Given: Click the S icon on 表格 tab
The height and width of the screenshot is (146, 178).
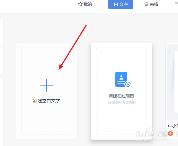Looking at the screenshot, I should pyautogui.click(x=146, y=4).
